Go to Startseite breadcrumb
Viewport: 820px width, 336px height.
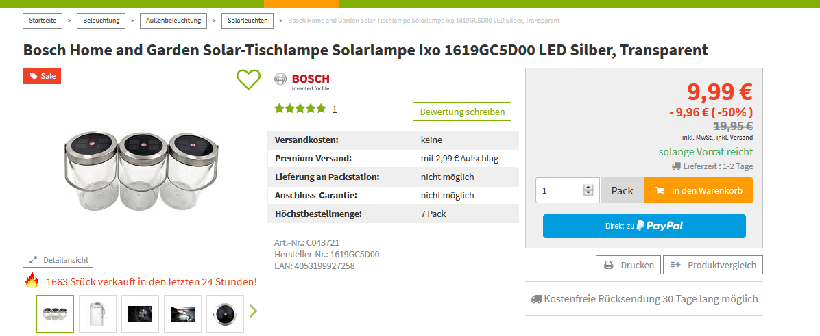[x=42, y=21]
